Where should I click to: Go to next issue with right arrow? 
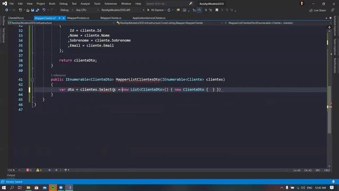[56, 170]
